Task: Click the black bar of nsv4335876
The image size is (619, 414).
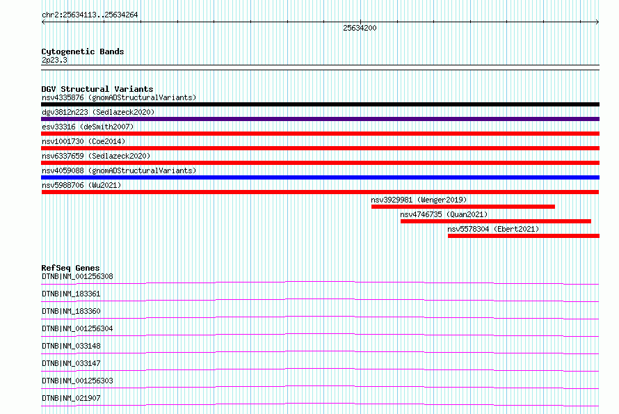Action: click(320, 104)
